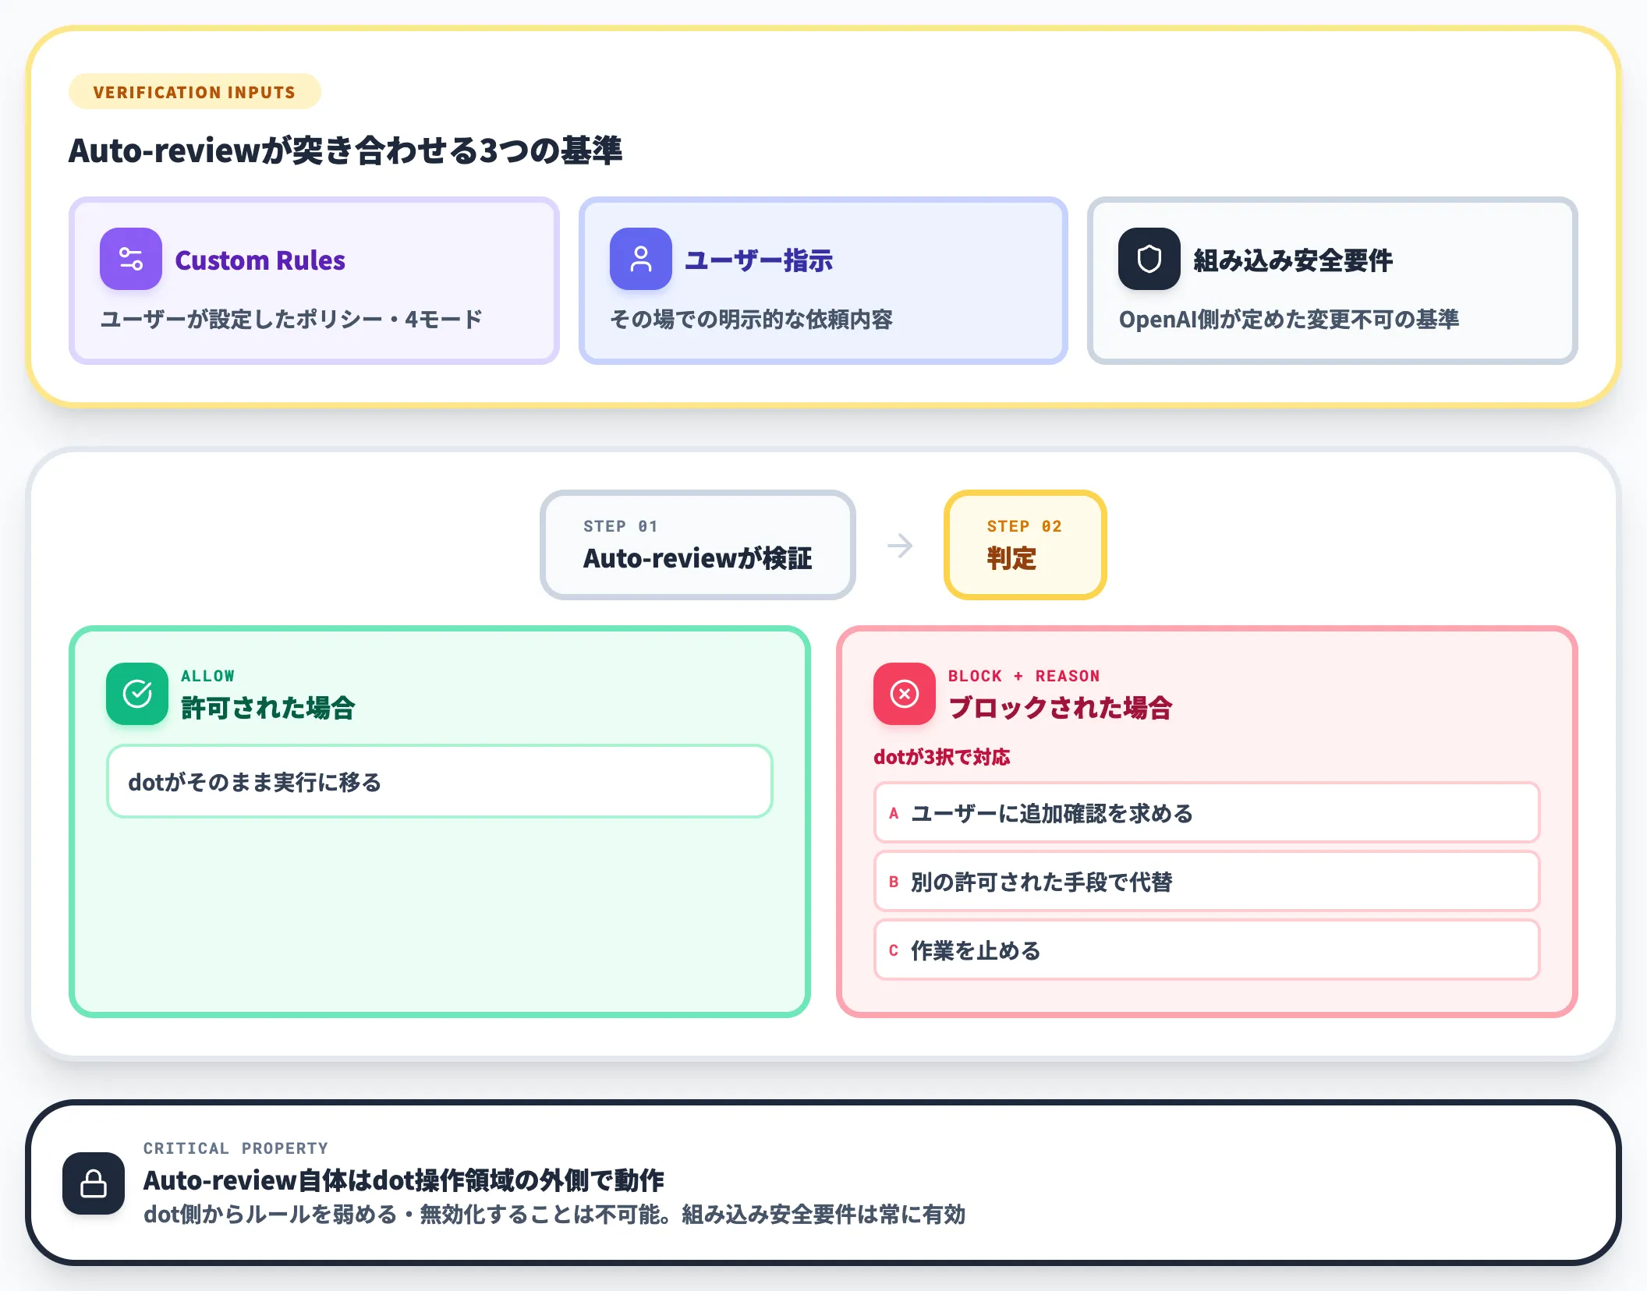Click text ユーザーが設定したポリシー・4モード
This screenshot has height=1291, width=1647.
point(292,320)
